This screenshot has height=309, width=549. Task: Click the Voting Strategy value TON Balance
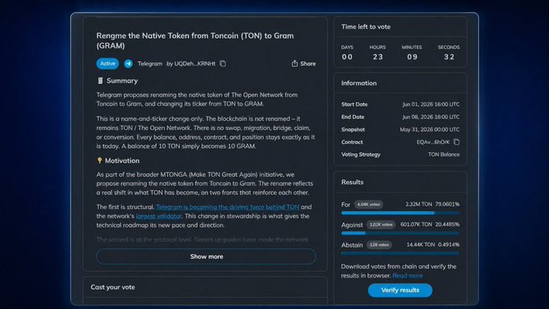point(443,154)
